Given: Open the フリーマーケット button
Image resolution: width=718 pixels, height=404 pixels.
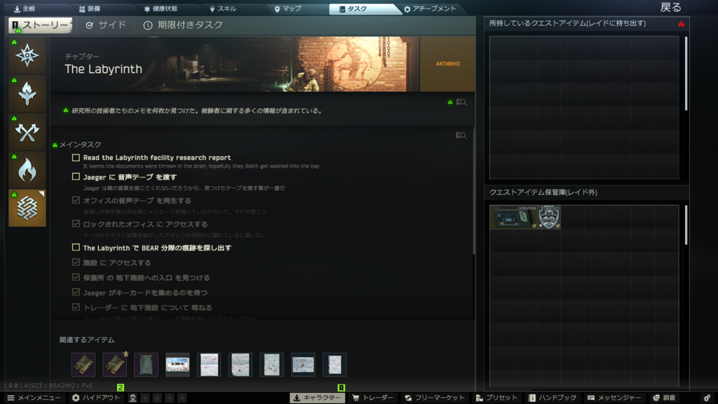Looking at the screenshot, I should 435,398.
